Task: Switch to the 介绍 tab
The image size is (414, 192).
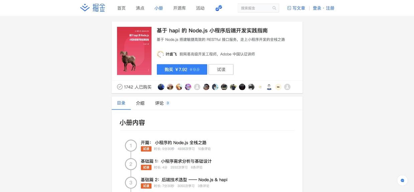Action: point(140,103)
